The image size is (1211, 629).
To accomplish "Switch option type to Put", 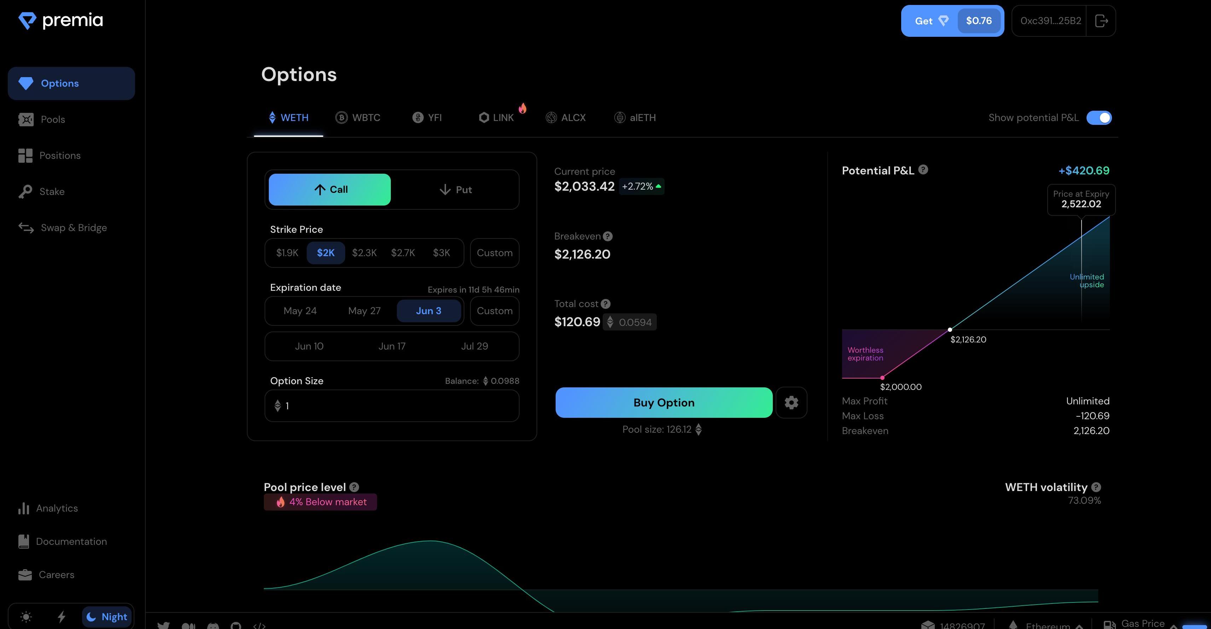I will click(455, 190).
